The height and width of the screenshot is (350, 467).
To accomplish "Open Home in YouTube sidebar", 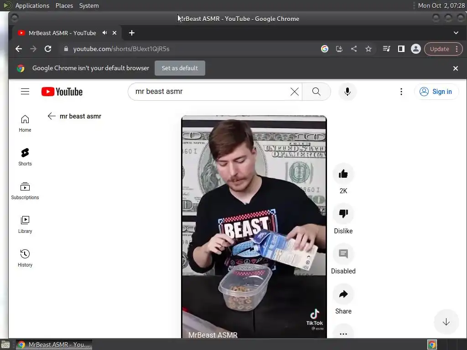I will [25, 123].
